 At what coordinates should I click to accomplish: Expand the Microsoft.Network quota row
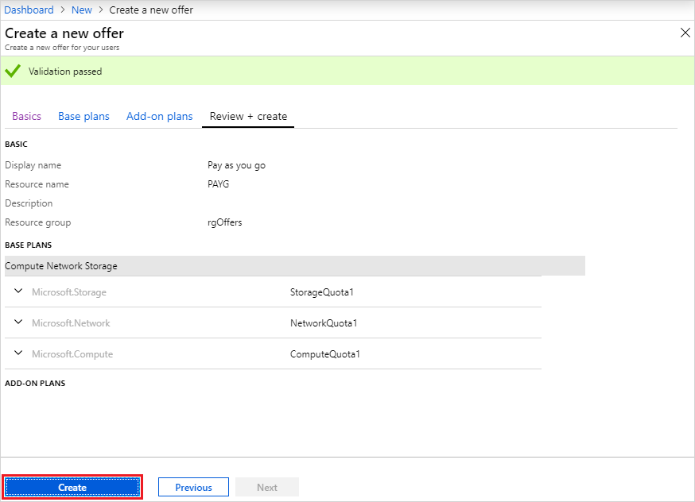click(x=17, y=322)
